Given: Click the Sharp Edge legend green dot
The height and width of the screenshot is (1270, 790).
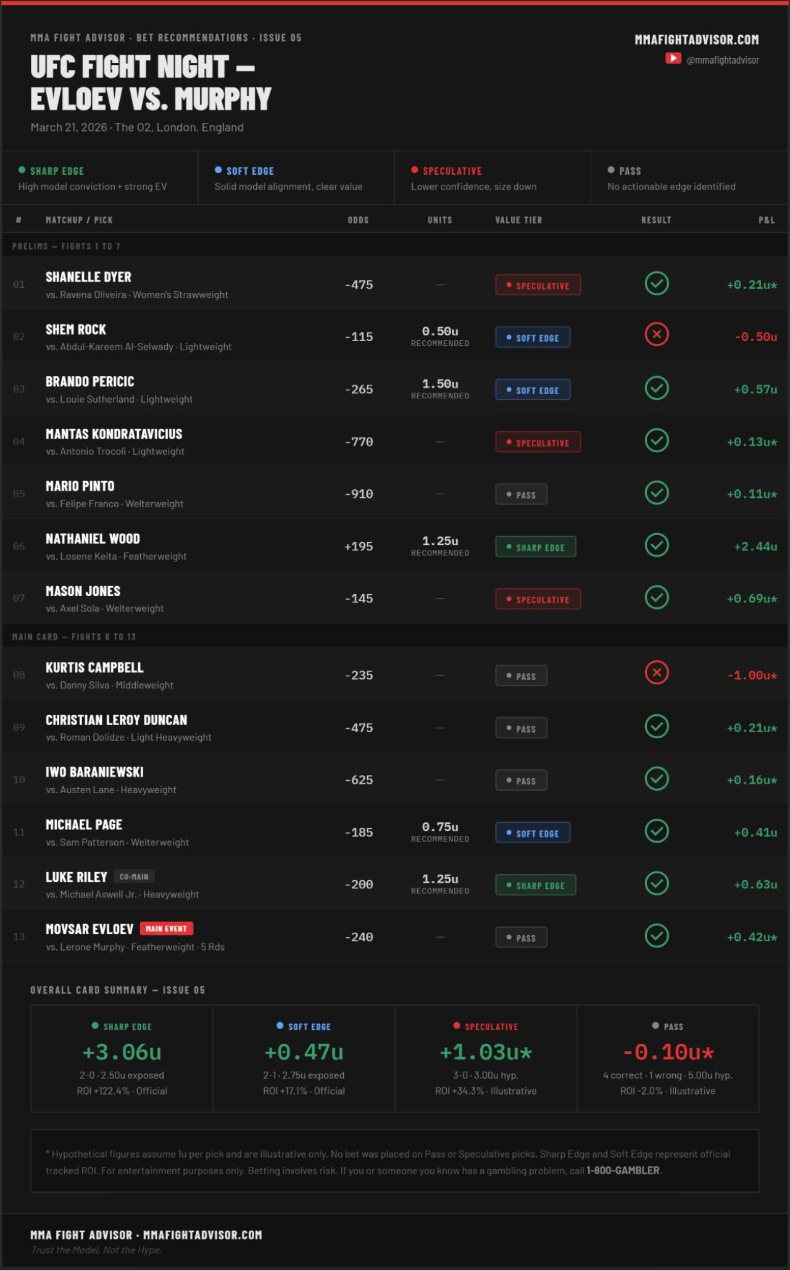Looking at the screenshot, I should click(22, 170).
